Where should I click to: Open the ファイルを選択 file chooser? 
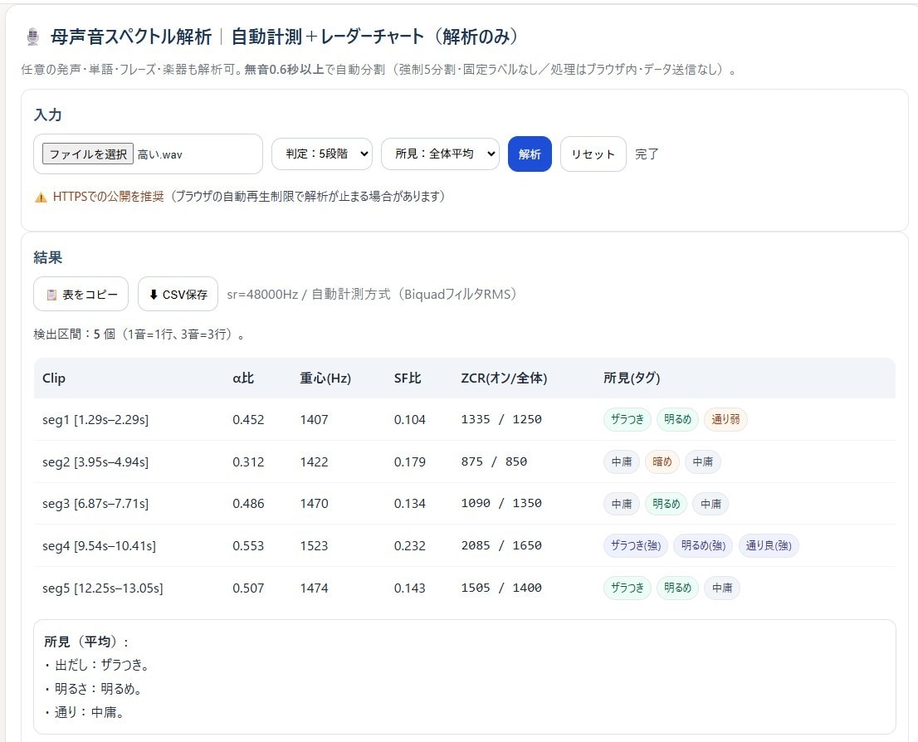[88, 154]
